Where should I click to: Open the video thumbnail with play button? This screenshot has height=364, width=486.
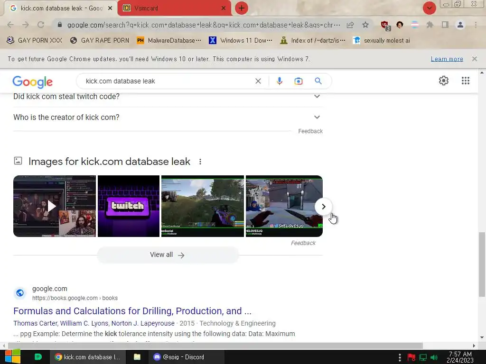coord(55,206)
